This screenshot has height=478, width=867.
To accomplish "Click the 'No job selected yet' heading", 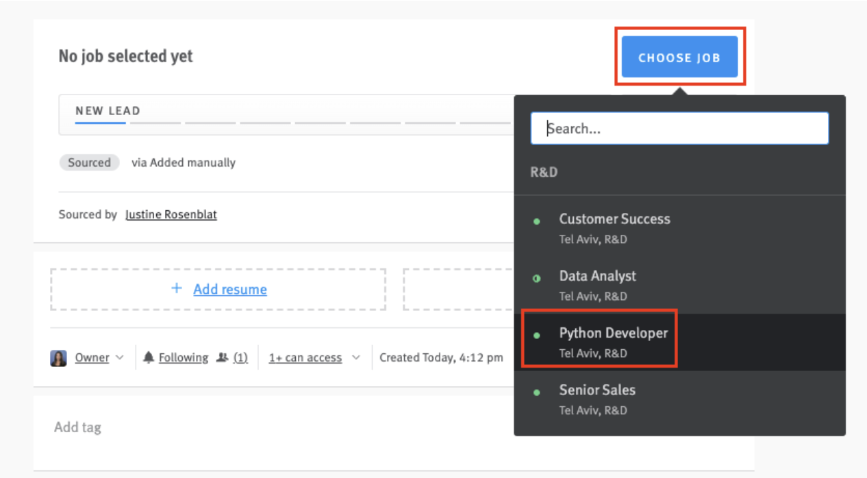I will [126, 56].
